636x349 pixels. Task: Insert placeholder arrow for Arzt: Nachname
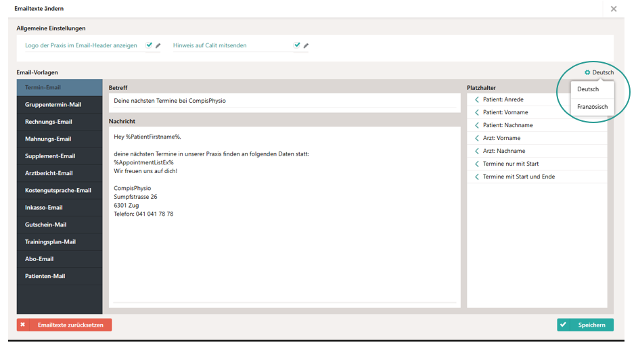click(x=477, y=151)
